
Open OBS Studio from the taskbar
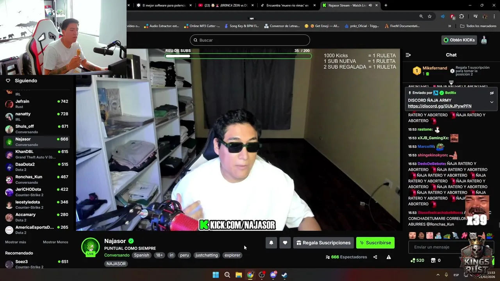(x=262, y=275)
